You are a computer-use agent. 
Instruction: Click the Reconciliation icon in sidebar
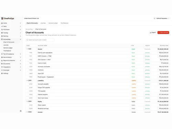pyautogui.click(x=2, y=57)
